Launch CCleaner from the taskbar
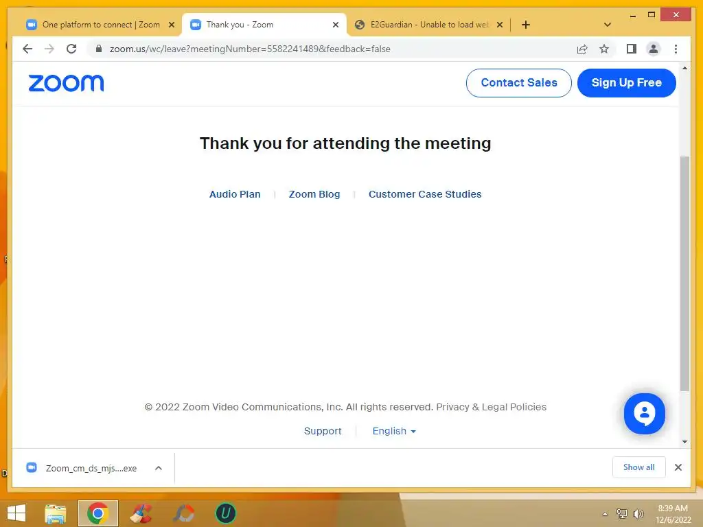Image resolution: width=703 pixels, height=527 pixels. click(x=141, y=513)
